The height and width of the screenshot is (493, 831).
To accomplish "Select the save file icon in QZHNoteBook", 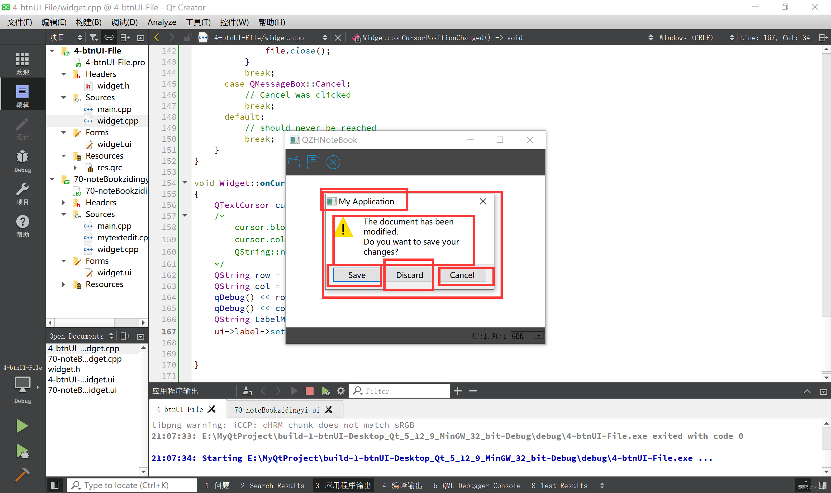I will [313, 162].
